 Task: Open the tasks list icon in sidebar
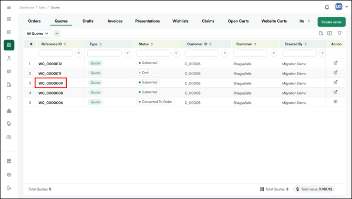pyautogui.click(x=9, y=32)
